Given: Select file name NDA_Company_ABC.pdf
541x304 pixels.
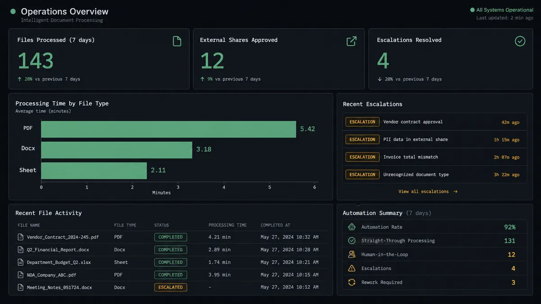Looking at the screenshot, I should coord(52,275).
